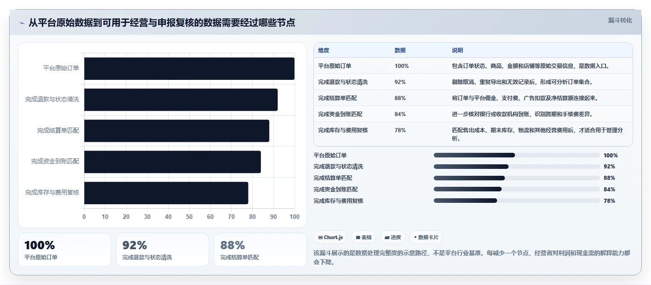Click the 数据 column header
Image resolution: width=651 pixels, height=285 pixels.
400,50
